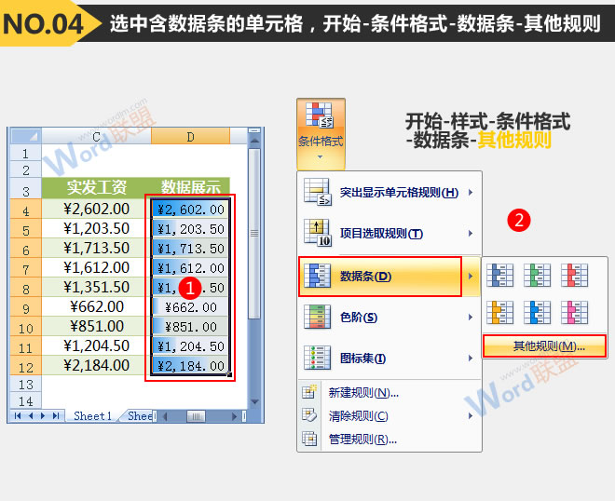Go to last sheet navigation arrow
This screenshot has width=615, height=501.
[x=56, y=416]
